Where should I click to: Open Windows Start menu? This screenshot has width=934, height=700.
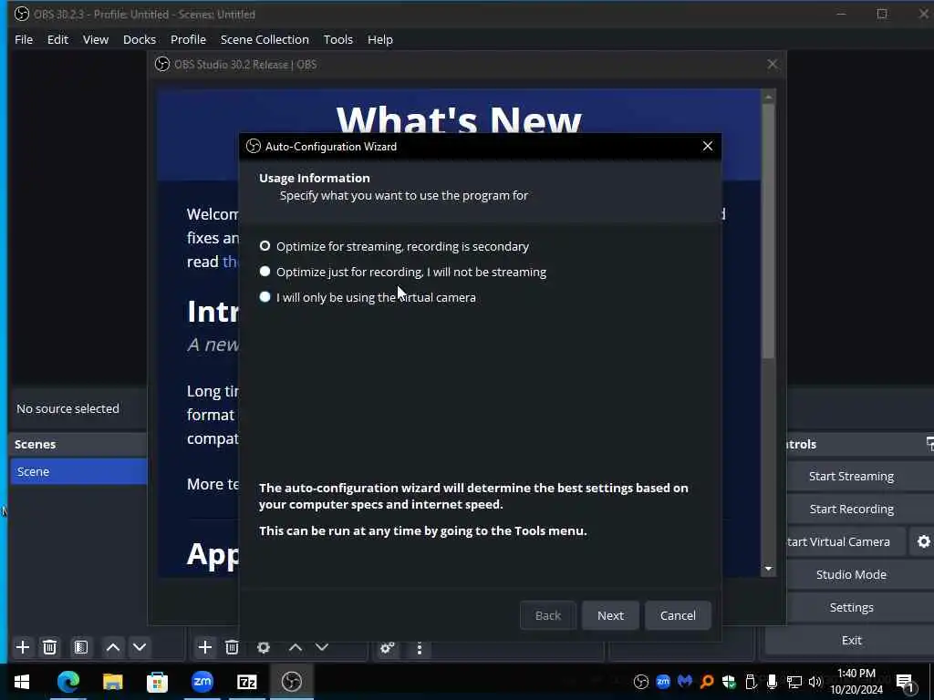pyautogui.click(x=22, y=682)
